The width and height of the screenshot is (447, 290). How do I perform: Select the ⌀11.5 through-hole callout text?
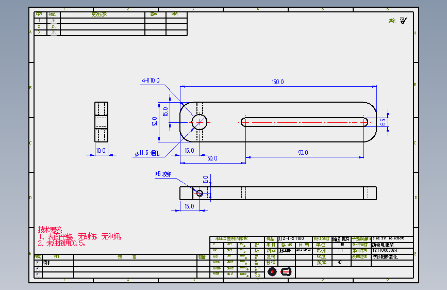coord(147,153)
